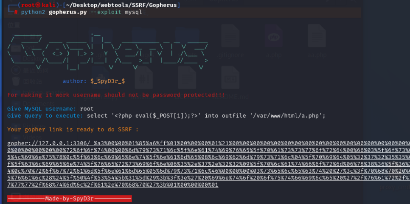Click the '#' root shell prompt symbol

[16, 12]
